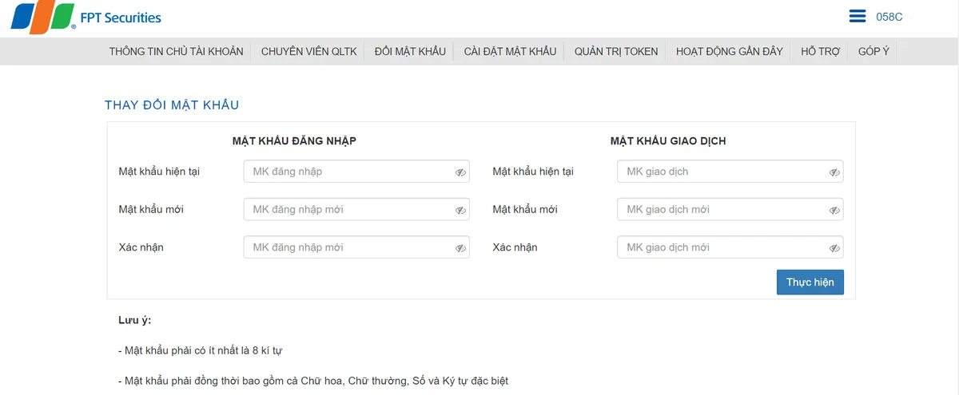Show new login password via eye icon

coord(460,211)
